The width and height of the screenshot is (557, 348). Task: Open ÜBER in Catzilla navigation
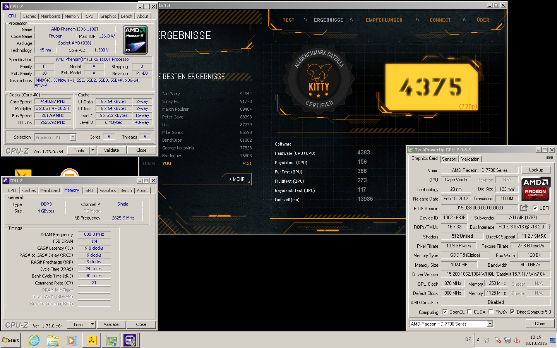(483, 20)
